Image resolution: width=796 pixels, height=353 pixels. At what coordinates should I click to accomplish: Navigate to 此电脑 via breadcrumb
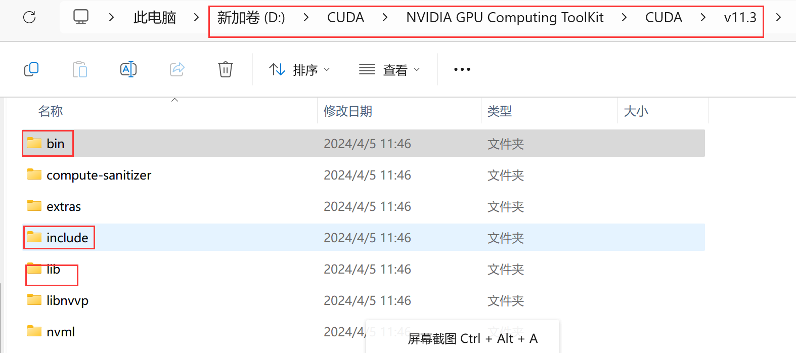coord(154,17)
